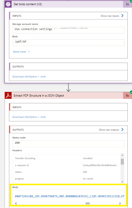Image resolution: width=132 pixels, height=208 pixels.
Task: Open raw outputs chevron for Extract PDF step
Action: click(123, 130)
